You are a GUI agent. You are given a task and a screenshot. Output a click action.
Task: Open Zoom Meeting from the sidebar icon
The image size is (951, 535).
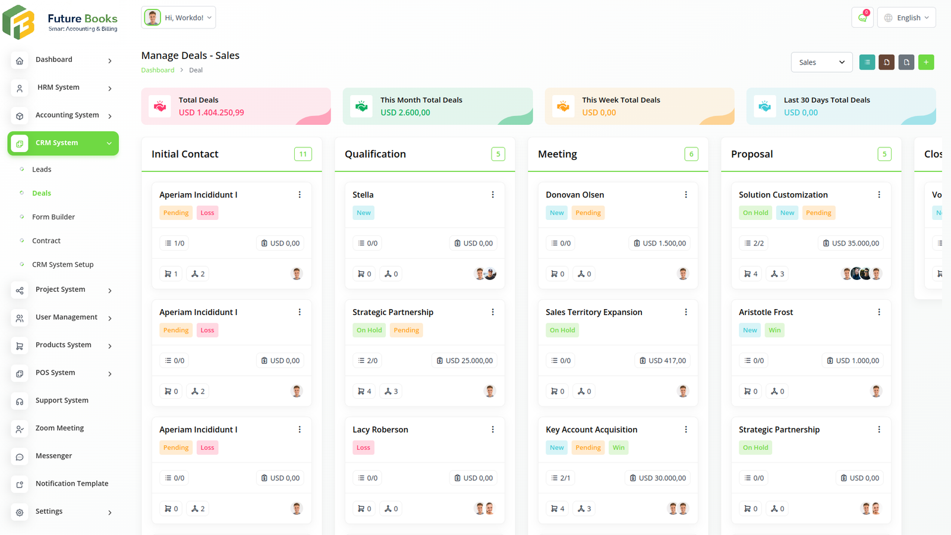20,429
